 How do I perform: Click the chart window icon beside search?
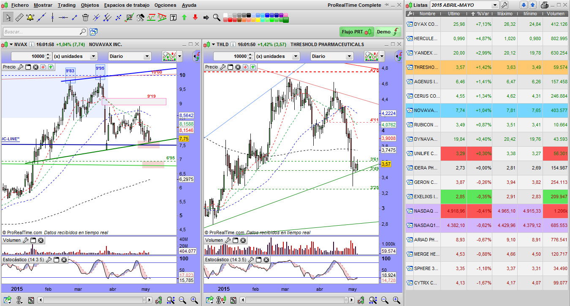(94, 32)
